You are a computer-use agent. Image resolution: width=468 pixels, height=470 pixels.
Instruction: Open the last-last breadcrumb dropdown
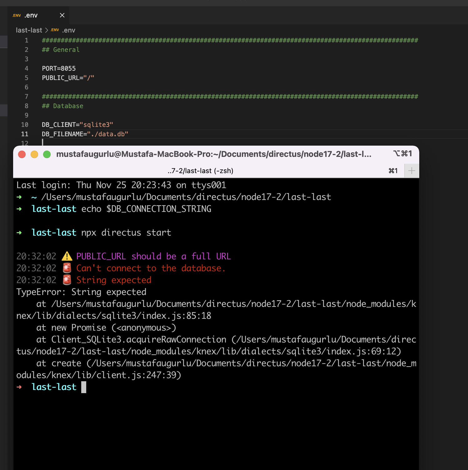(29, 30)
